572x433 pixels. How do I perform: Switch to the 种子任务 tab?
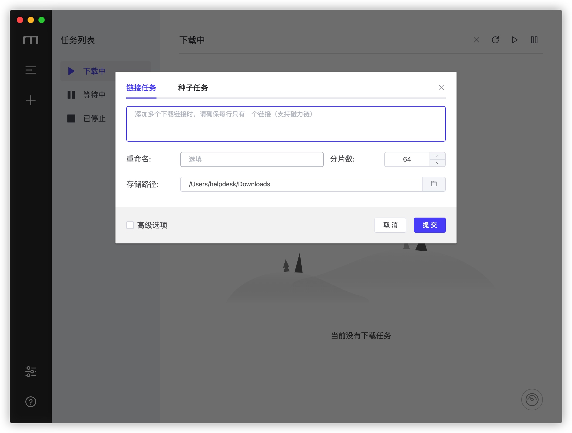click(193, 88)
